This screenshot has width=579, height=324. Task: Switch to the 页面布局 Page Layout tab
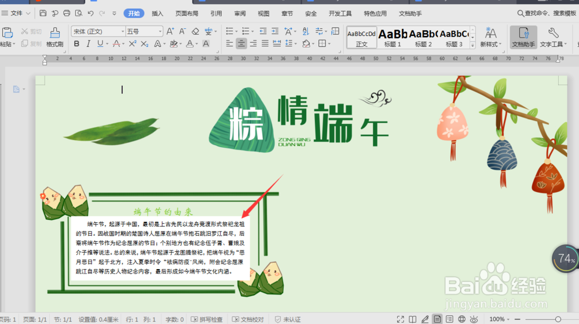point(187,14)
